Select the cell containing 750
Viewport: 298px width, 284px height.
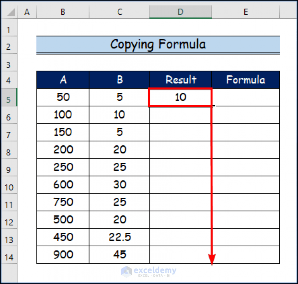click(x=63, y=202)
